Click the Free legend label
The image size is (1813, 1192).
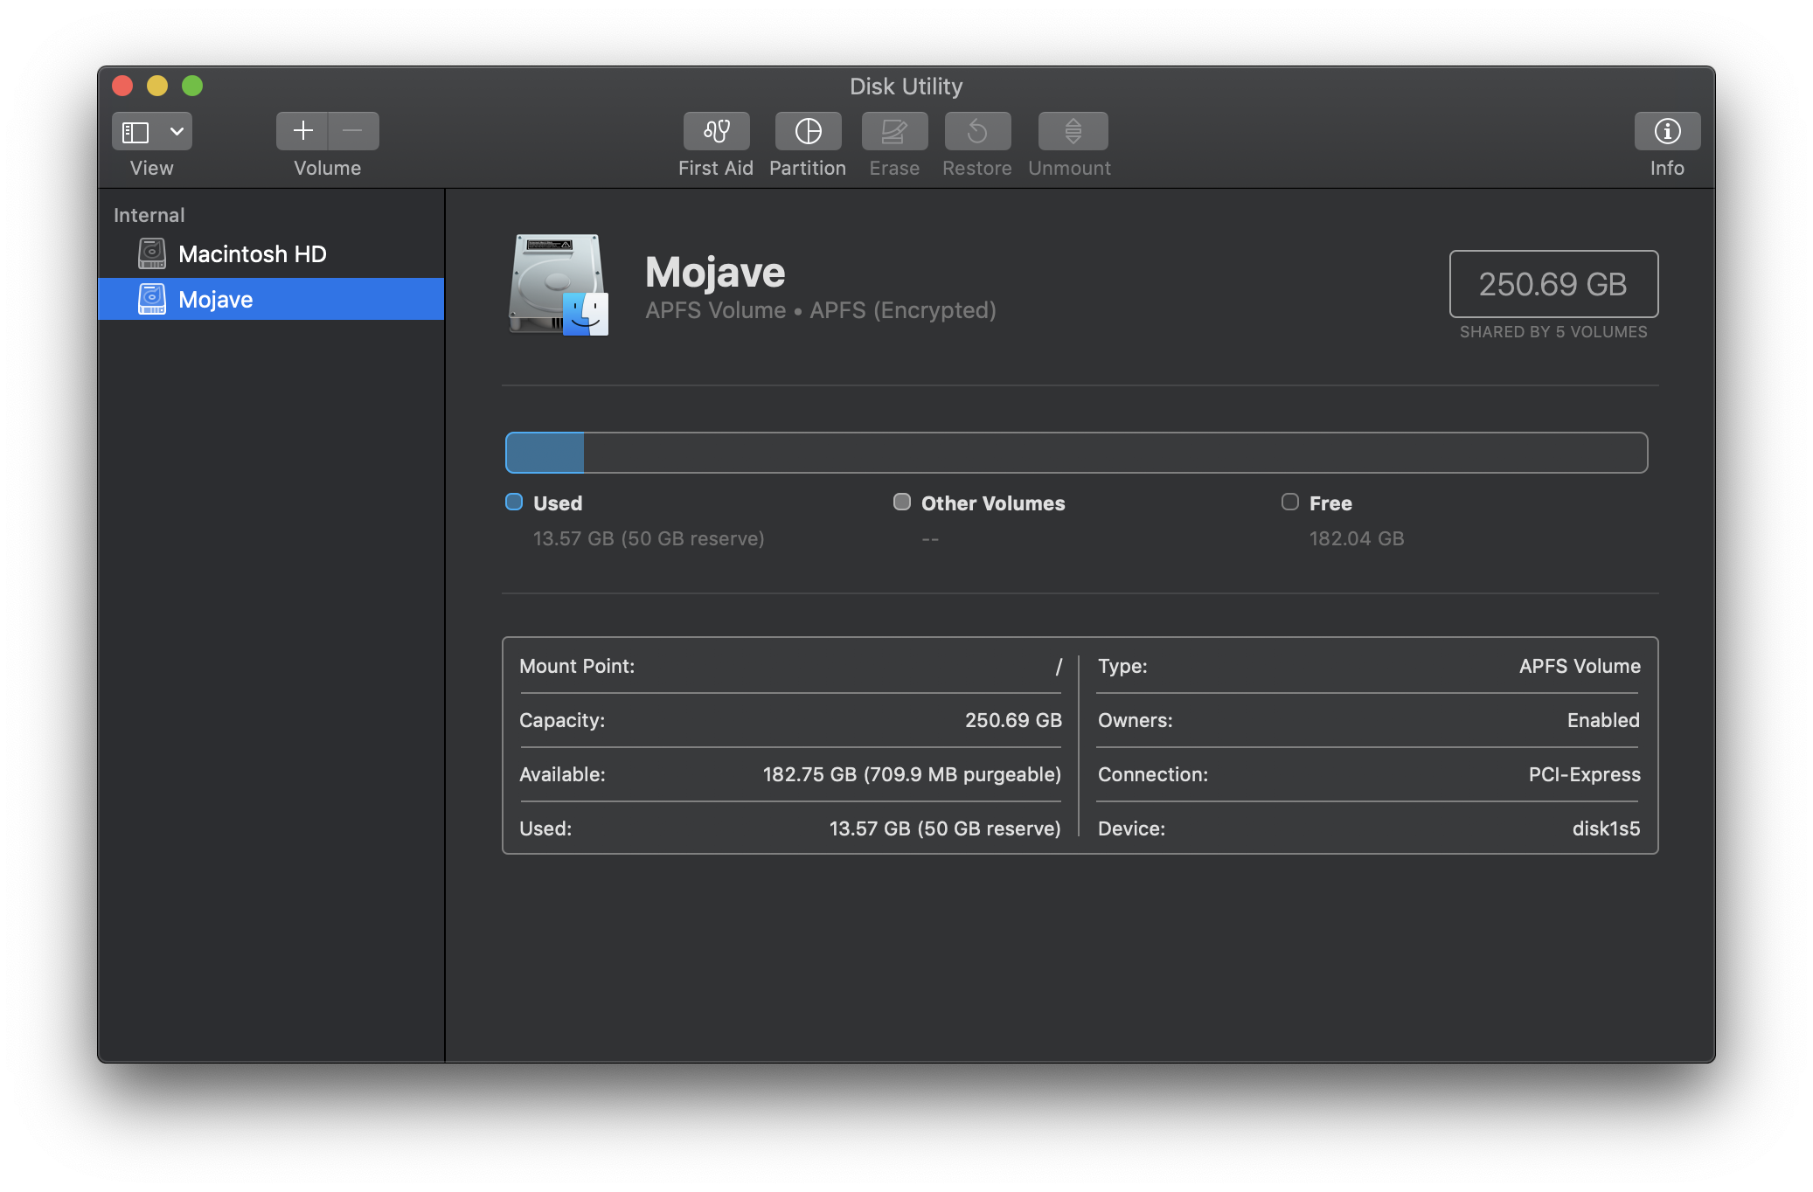point(1330,503)
